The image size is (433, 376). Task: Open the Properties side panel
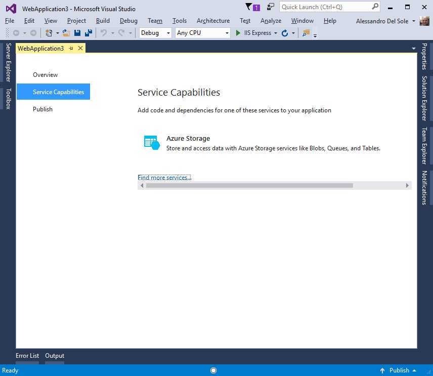[x=424, y=56]
